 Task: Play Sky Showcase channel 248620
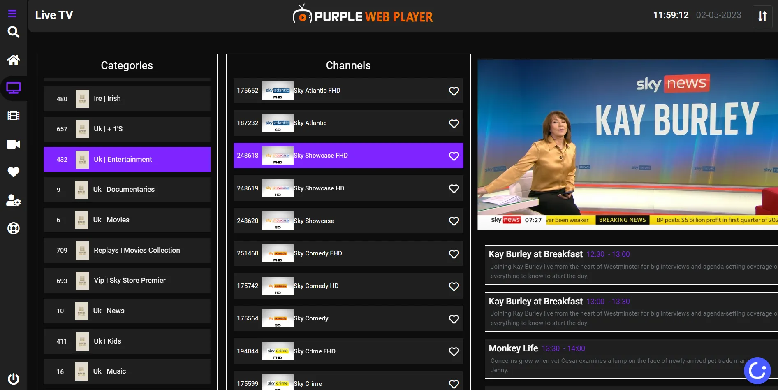pos(348,221)
